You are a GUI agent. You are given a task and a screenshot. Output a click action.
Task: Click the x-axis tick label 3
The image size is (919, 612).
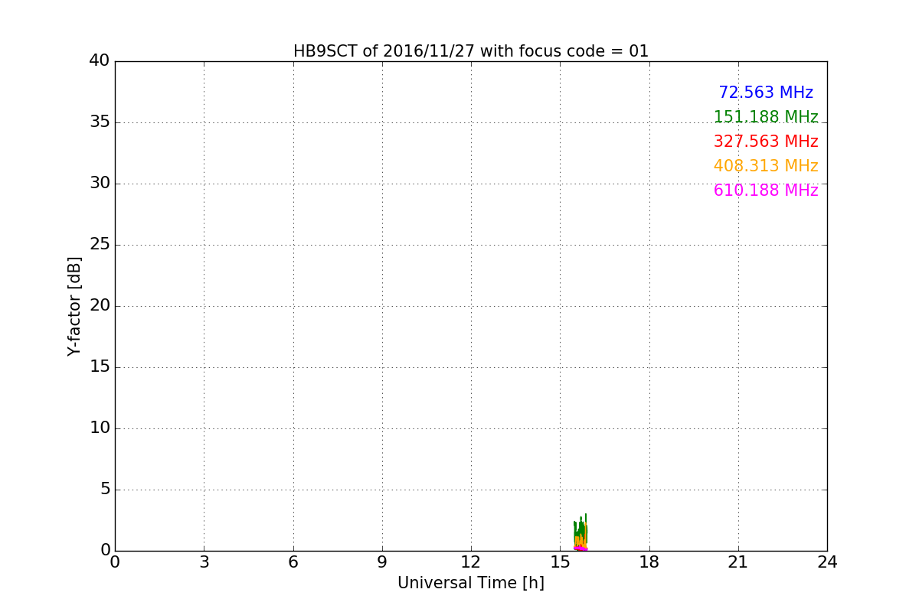coord(204,562)
